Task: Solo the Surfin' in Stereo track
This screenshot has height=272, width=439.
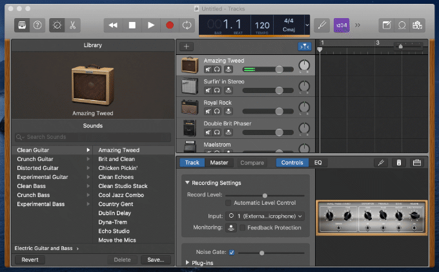Action: pyautogui.click(x=217, y=90)
